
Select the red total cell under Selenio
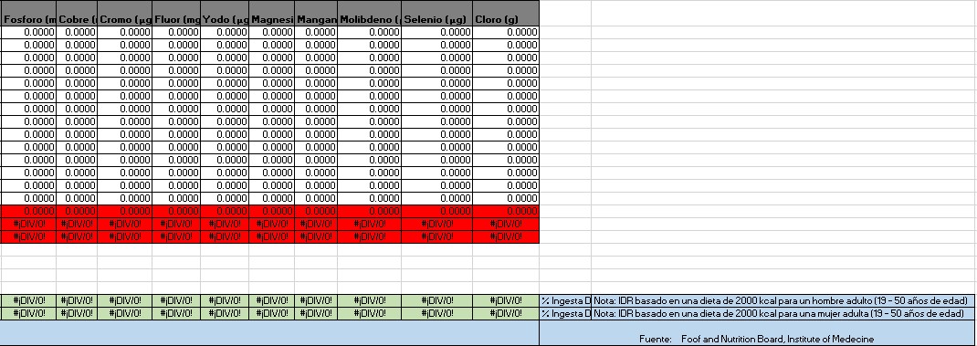click(437, 211)
